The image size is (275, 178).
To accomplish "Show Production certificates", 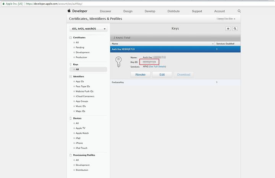I will [81, 57].
